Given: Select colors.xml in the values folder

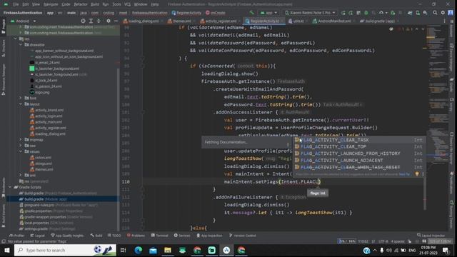Looking at the screenshot, I should (44, 157).
